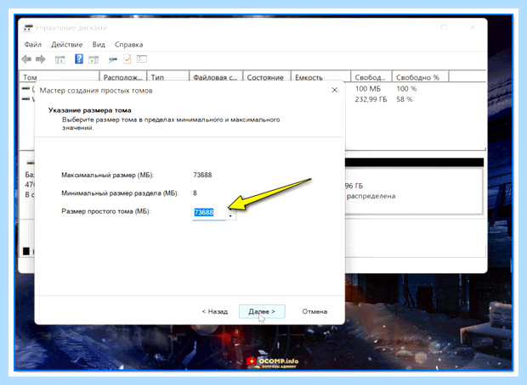The height and width of the screenshot is (385, 527).
Task: Click the Back arrow in Disk Management toolbar
Action: (26, 59)
